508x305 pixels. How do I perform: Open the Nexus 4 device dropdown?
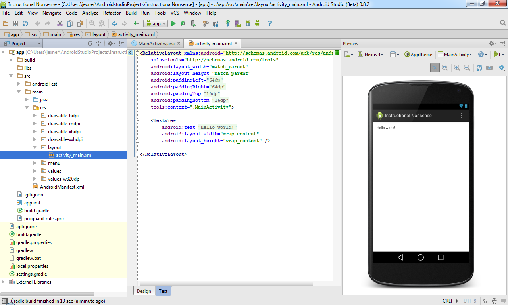point(371,55)
